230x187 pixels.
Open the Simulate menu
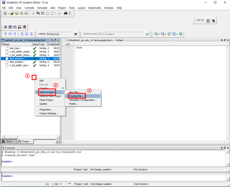tap(42, 8)
